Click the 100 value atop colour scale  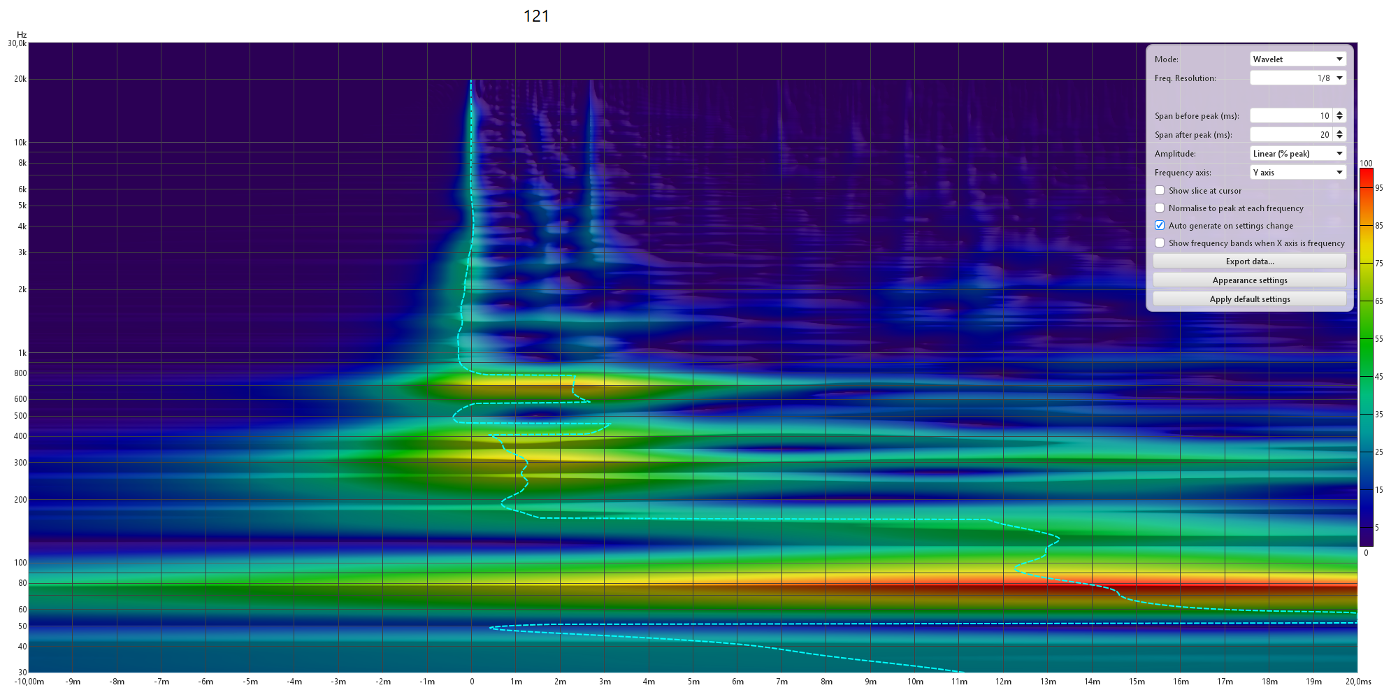coord(1366,164)
